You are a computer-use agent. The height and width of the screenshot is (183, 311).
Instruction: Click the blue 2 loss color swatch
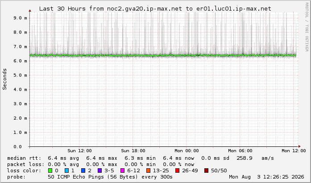coord(83,171)
